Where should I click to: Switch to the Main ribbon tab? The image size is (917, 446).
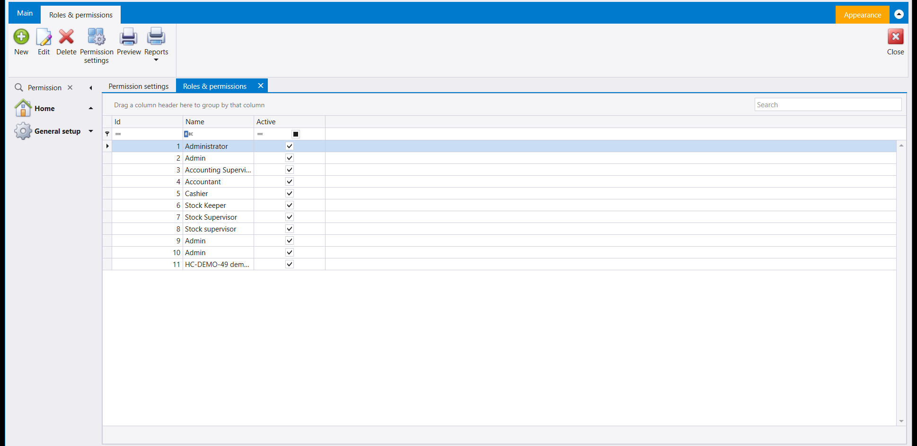tap(25, 13)
